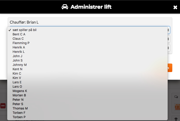
Task: Click the car icon in header
Action: [x=65, y=7]
